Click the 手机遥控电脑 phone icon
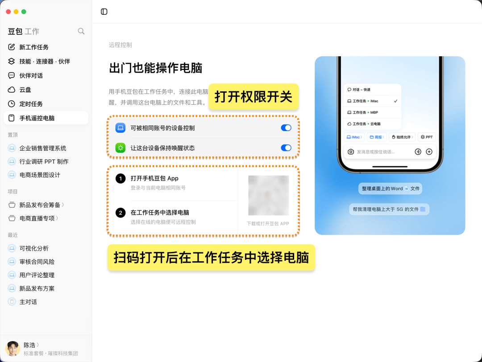The image size is (482, 362). (x=11, y=118)
